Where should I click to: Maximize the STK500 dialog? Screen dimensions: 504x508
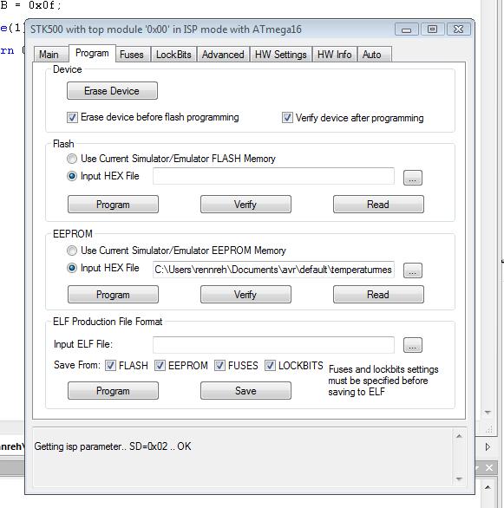432,29
